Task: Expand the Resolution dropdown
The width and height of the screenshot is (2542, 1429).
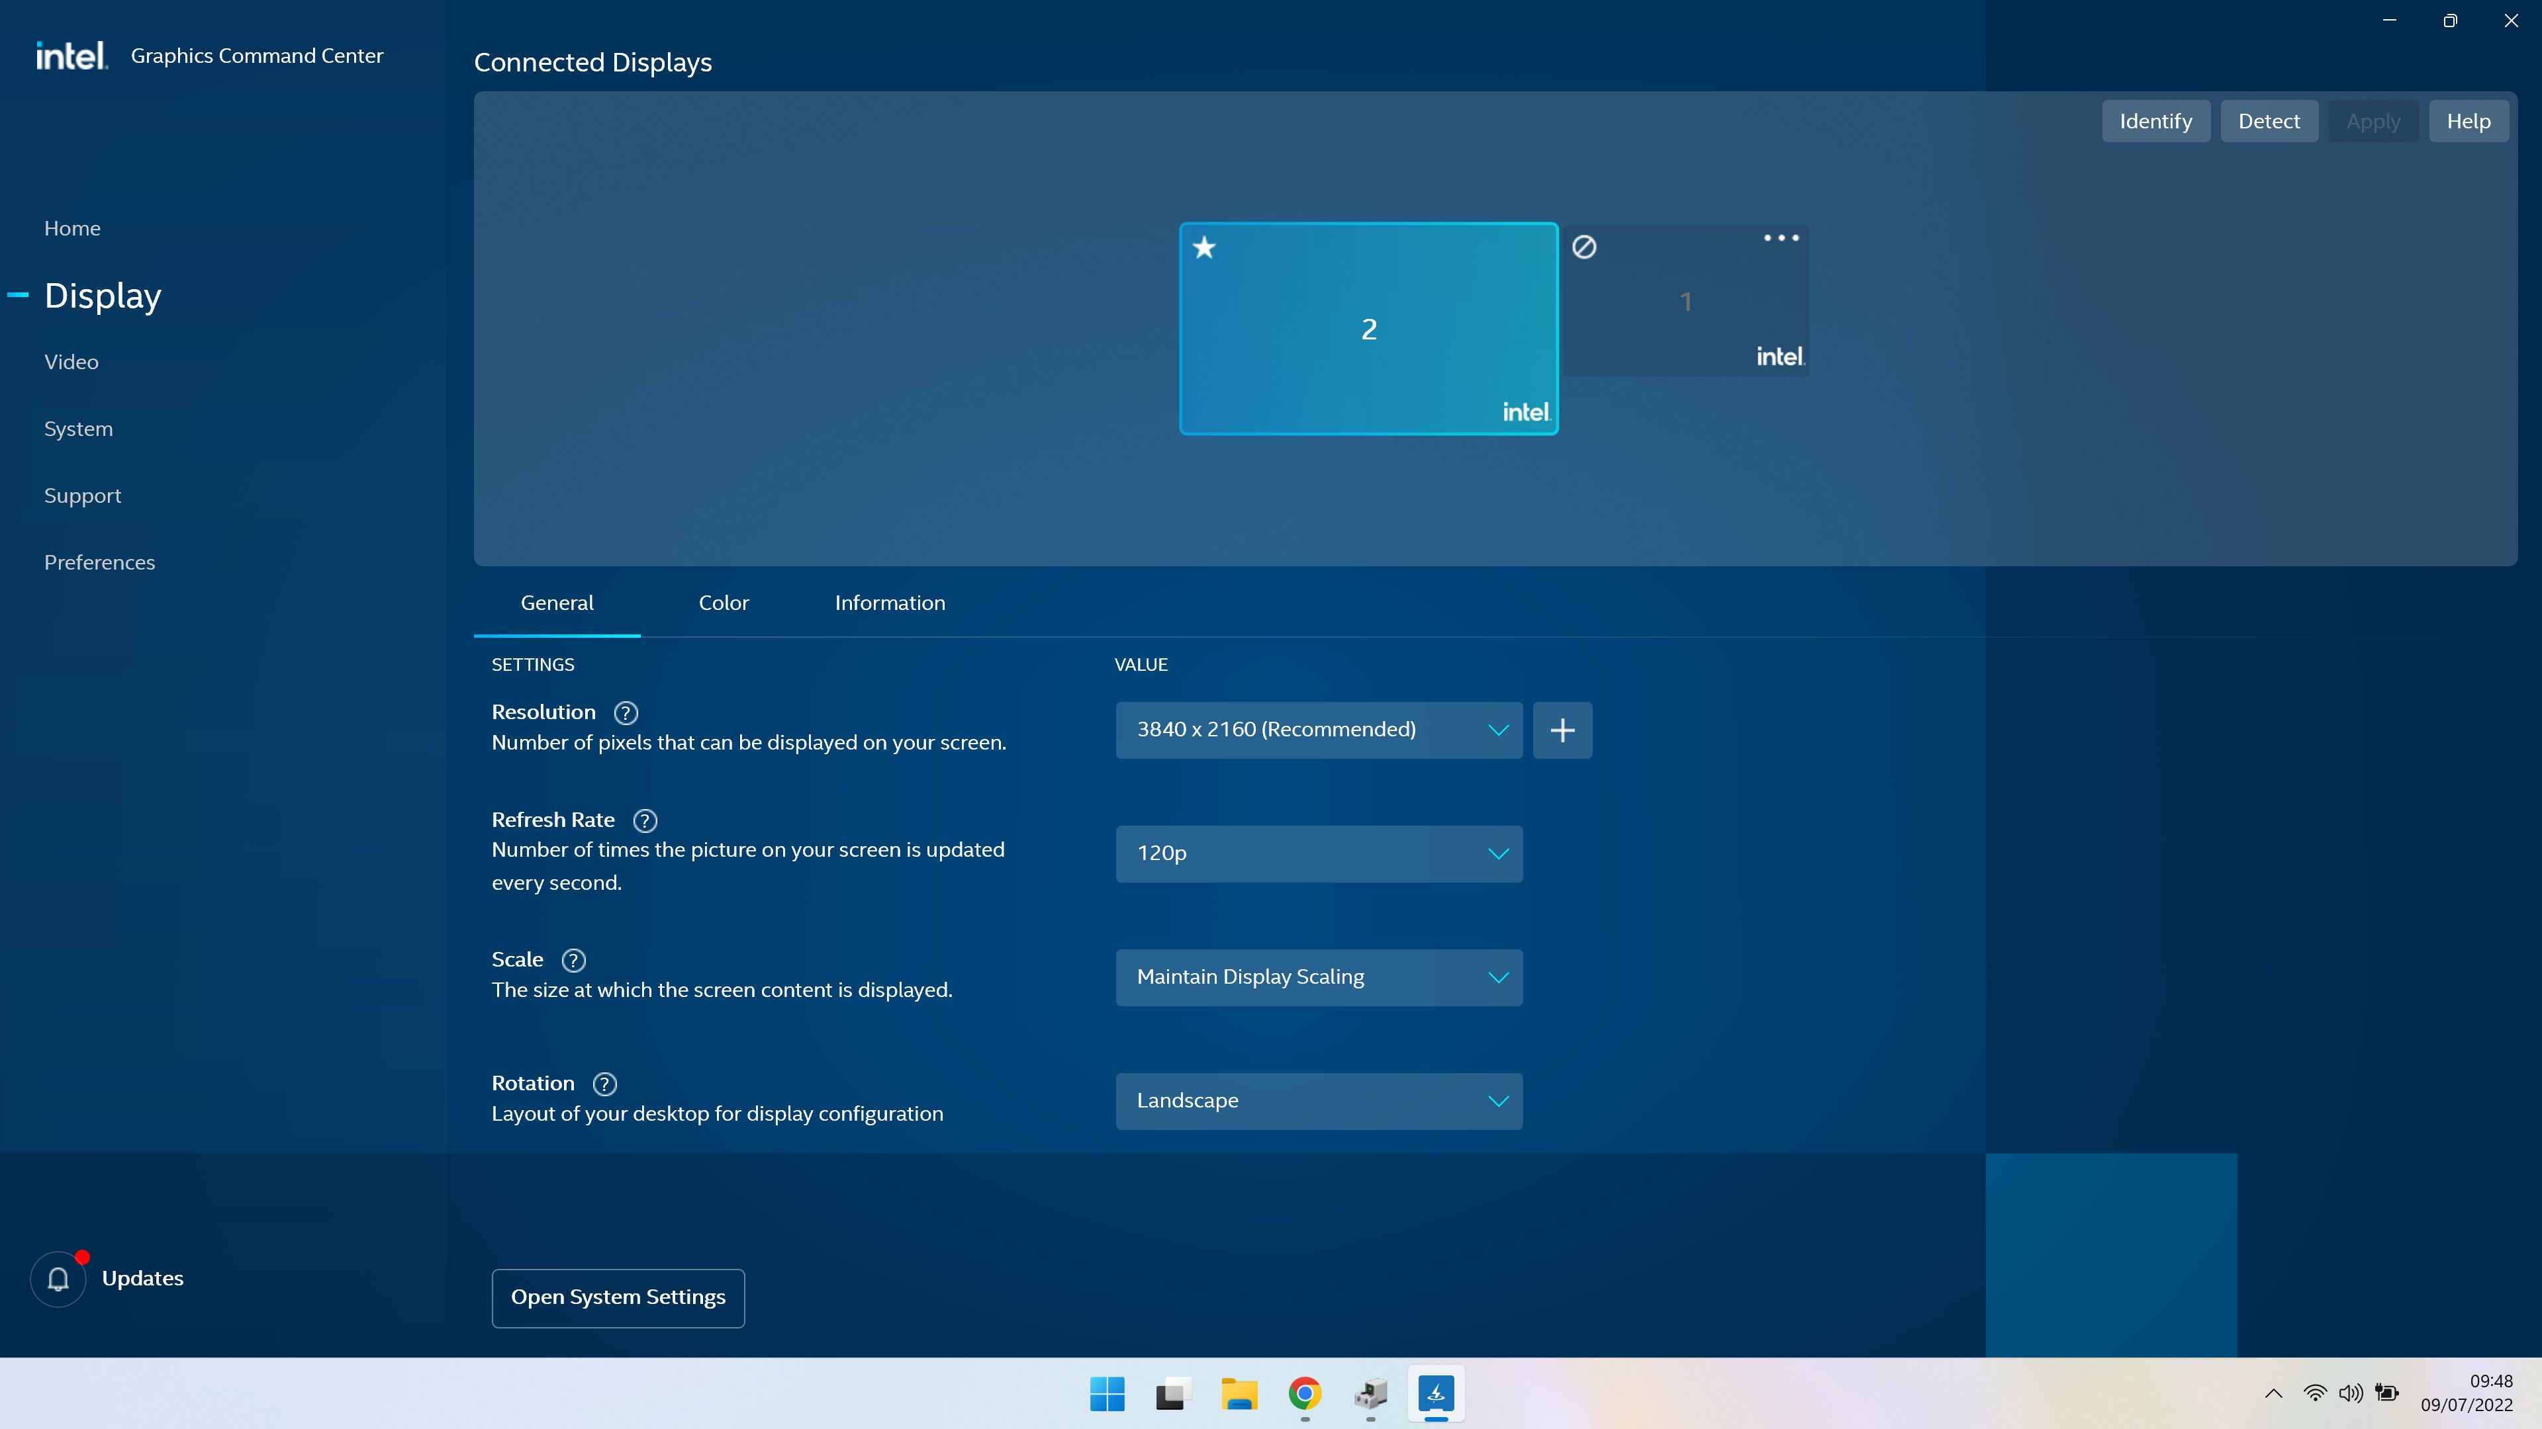Action: click(1319, 730)
